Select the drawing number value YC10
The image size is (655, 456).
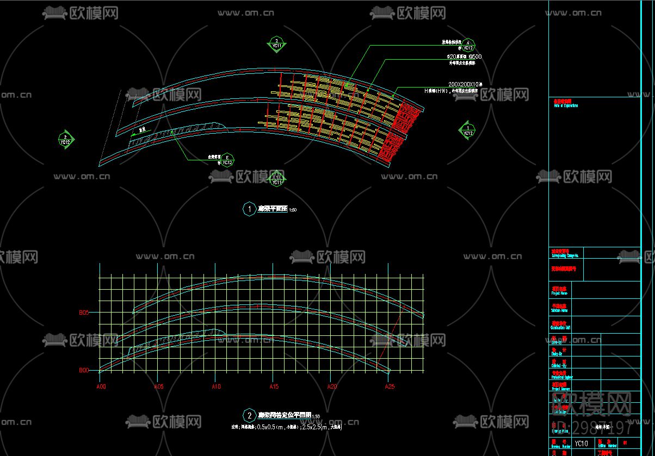click(582, 443)
